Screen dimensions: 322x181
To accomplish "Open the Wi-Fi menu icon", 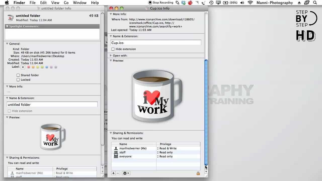I will [250, 3].
